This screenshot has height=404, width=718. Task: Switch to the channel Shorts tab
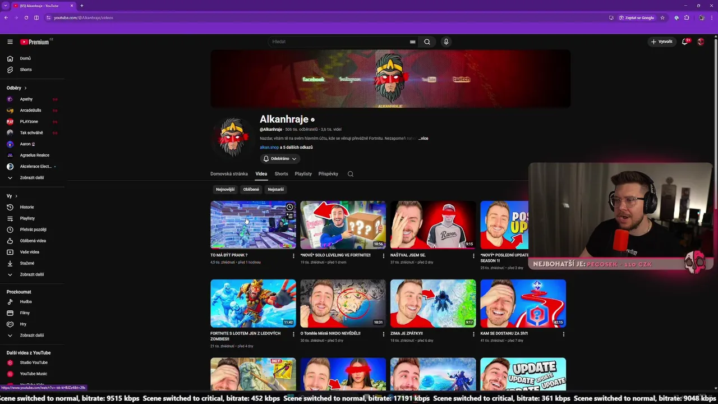click(281, 174)
